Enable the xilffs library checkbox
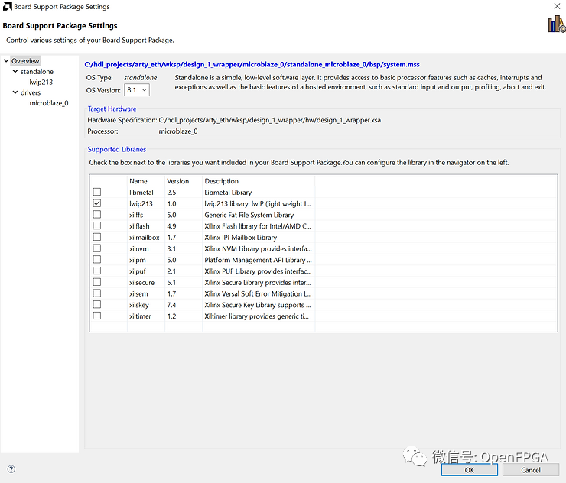Image resolution: width=566 pixels, height=483 pixels. pyautogui.click(x=97, y=215)
